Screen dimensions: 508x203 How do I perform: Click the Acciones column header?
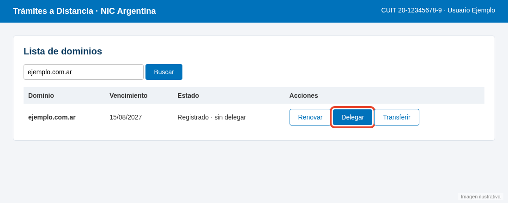(303, 96)
